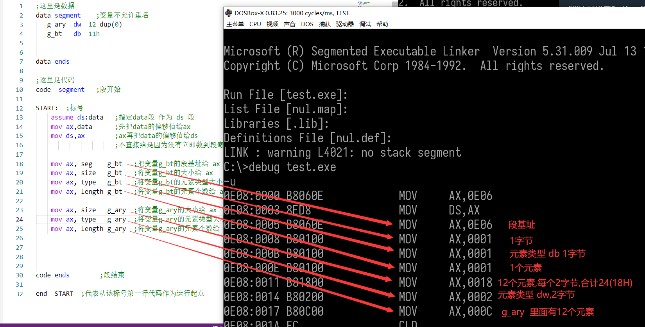The image size is (645, 327).
Task: Click 'Run File [test.exe]:' in DOSBox output
Action: [x=286, y=95]
